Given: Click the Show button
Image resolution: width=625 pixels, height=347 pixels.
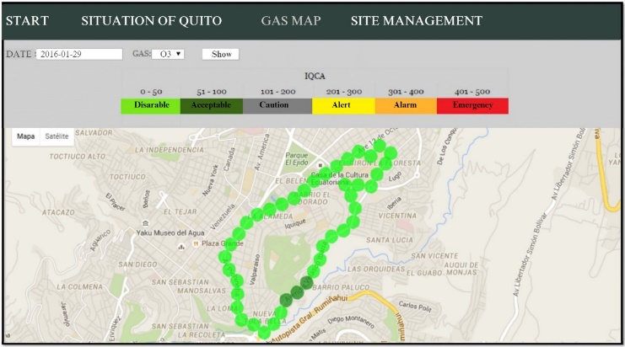Looking at the screenshot, I should [220, 54].
